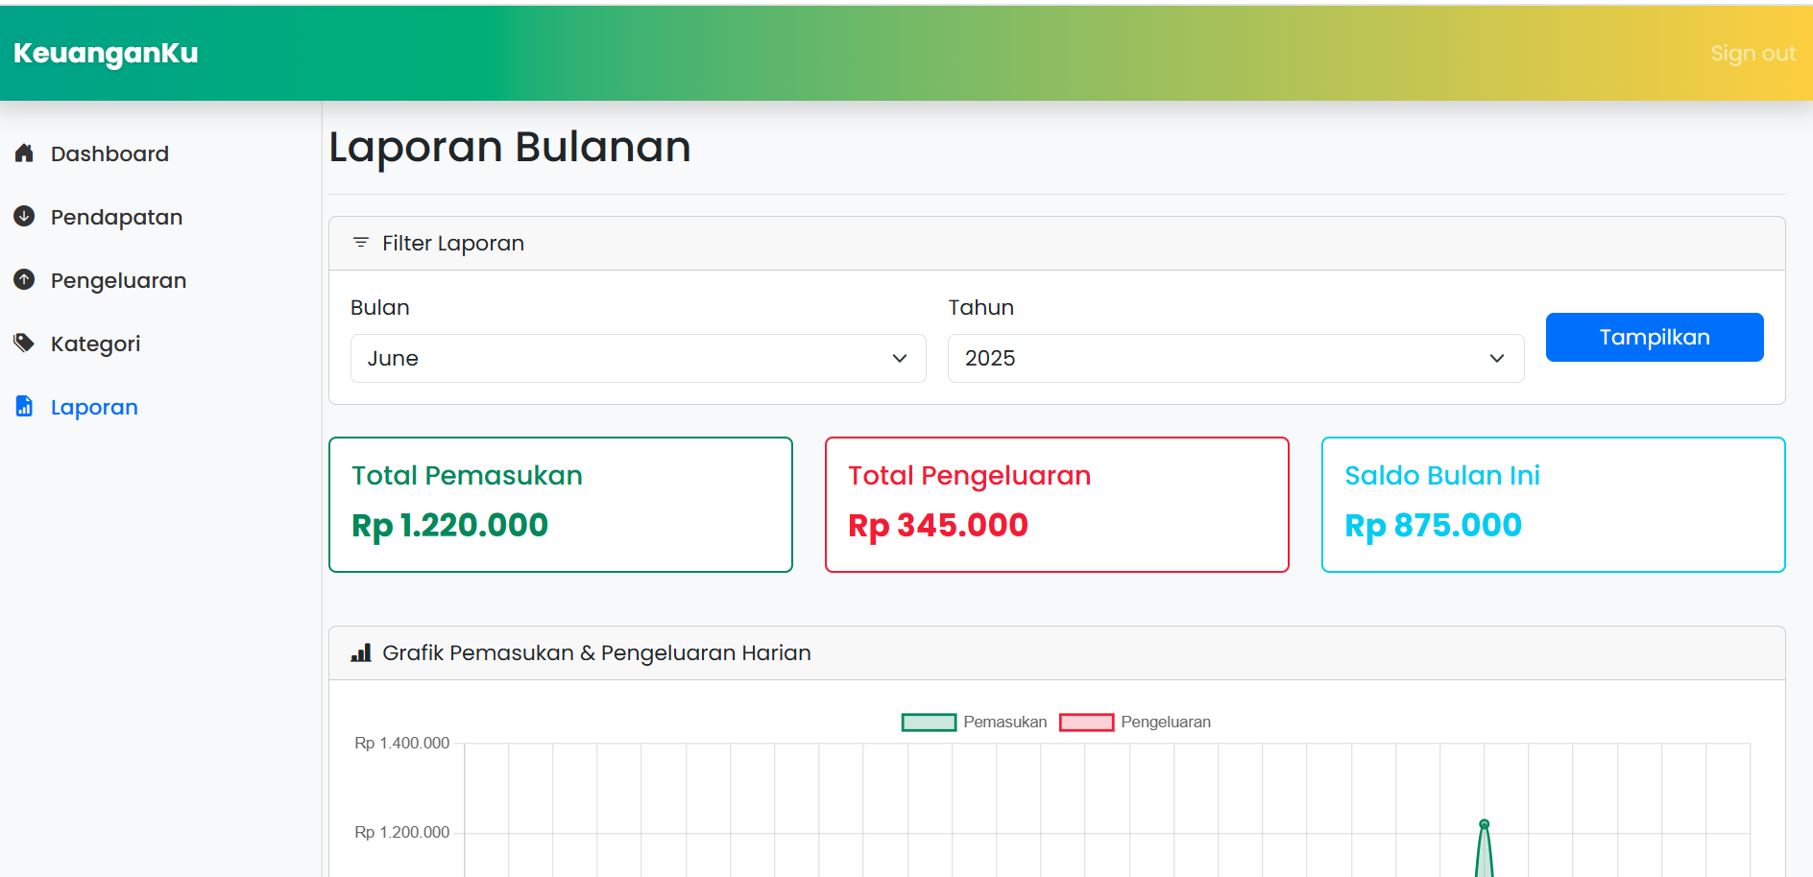The height and width of the screenshot is (877, 1813).
Task: Click the blue Tampilkan button
Action: (1655, 337)
